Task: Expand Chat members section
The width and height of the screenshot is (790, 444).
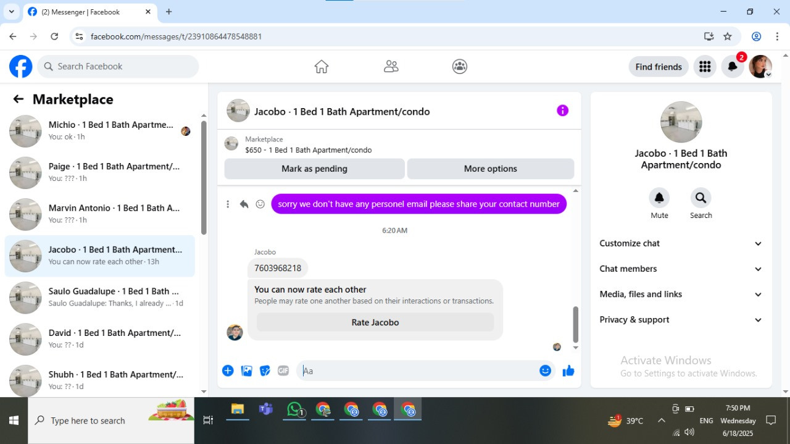Action: point(681,269)
